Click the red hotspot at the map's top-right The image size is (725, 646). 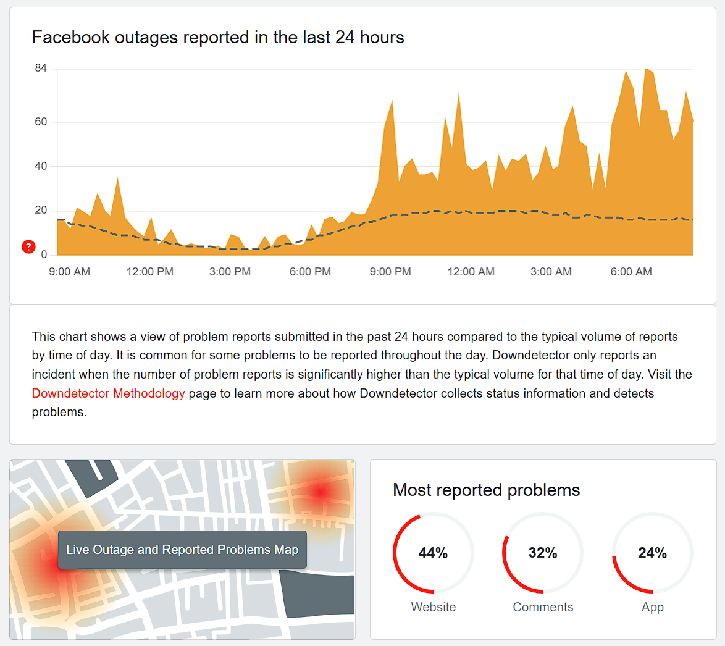320,492
